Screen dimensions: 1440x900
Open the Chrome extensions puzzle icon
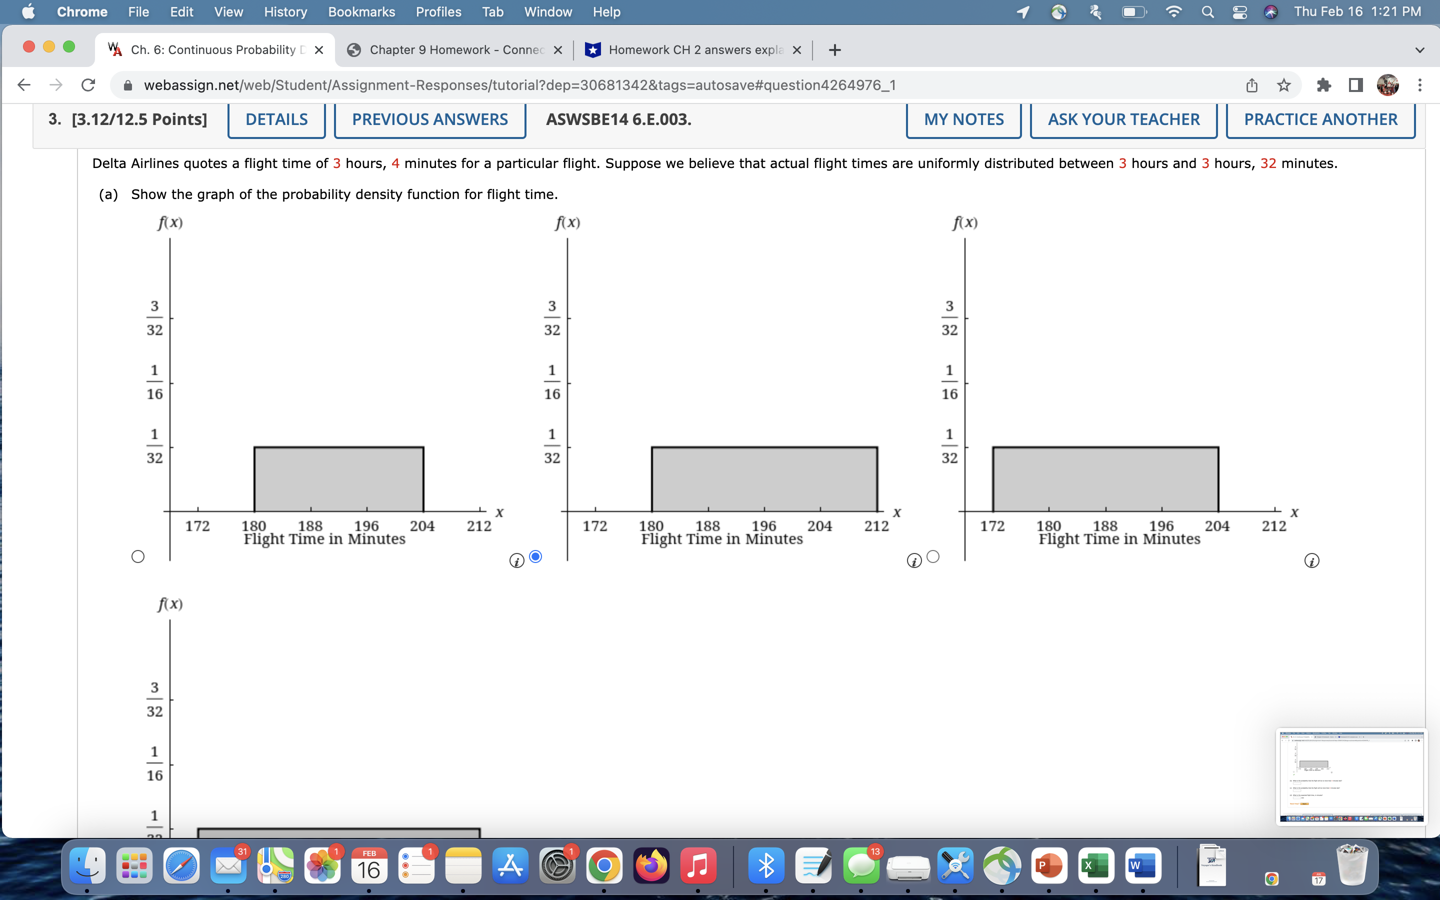coord(1324,84)
